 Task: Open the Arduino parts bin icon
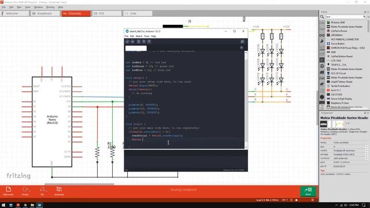[x=322, y=35]
